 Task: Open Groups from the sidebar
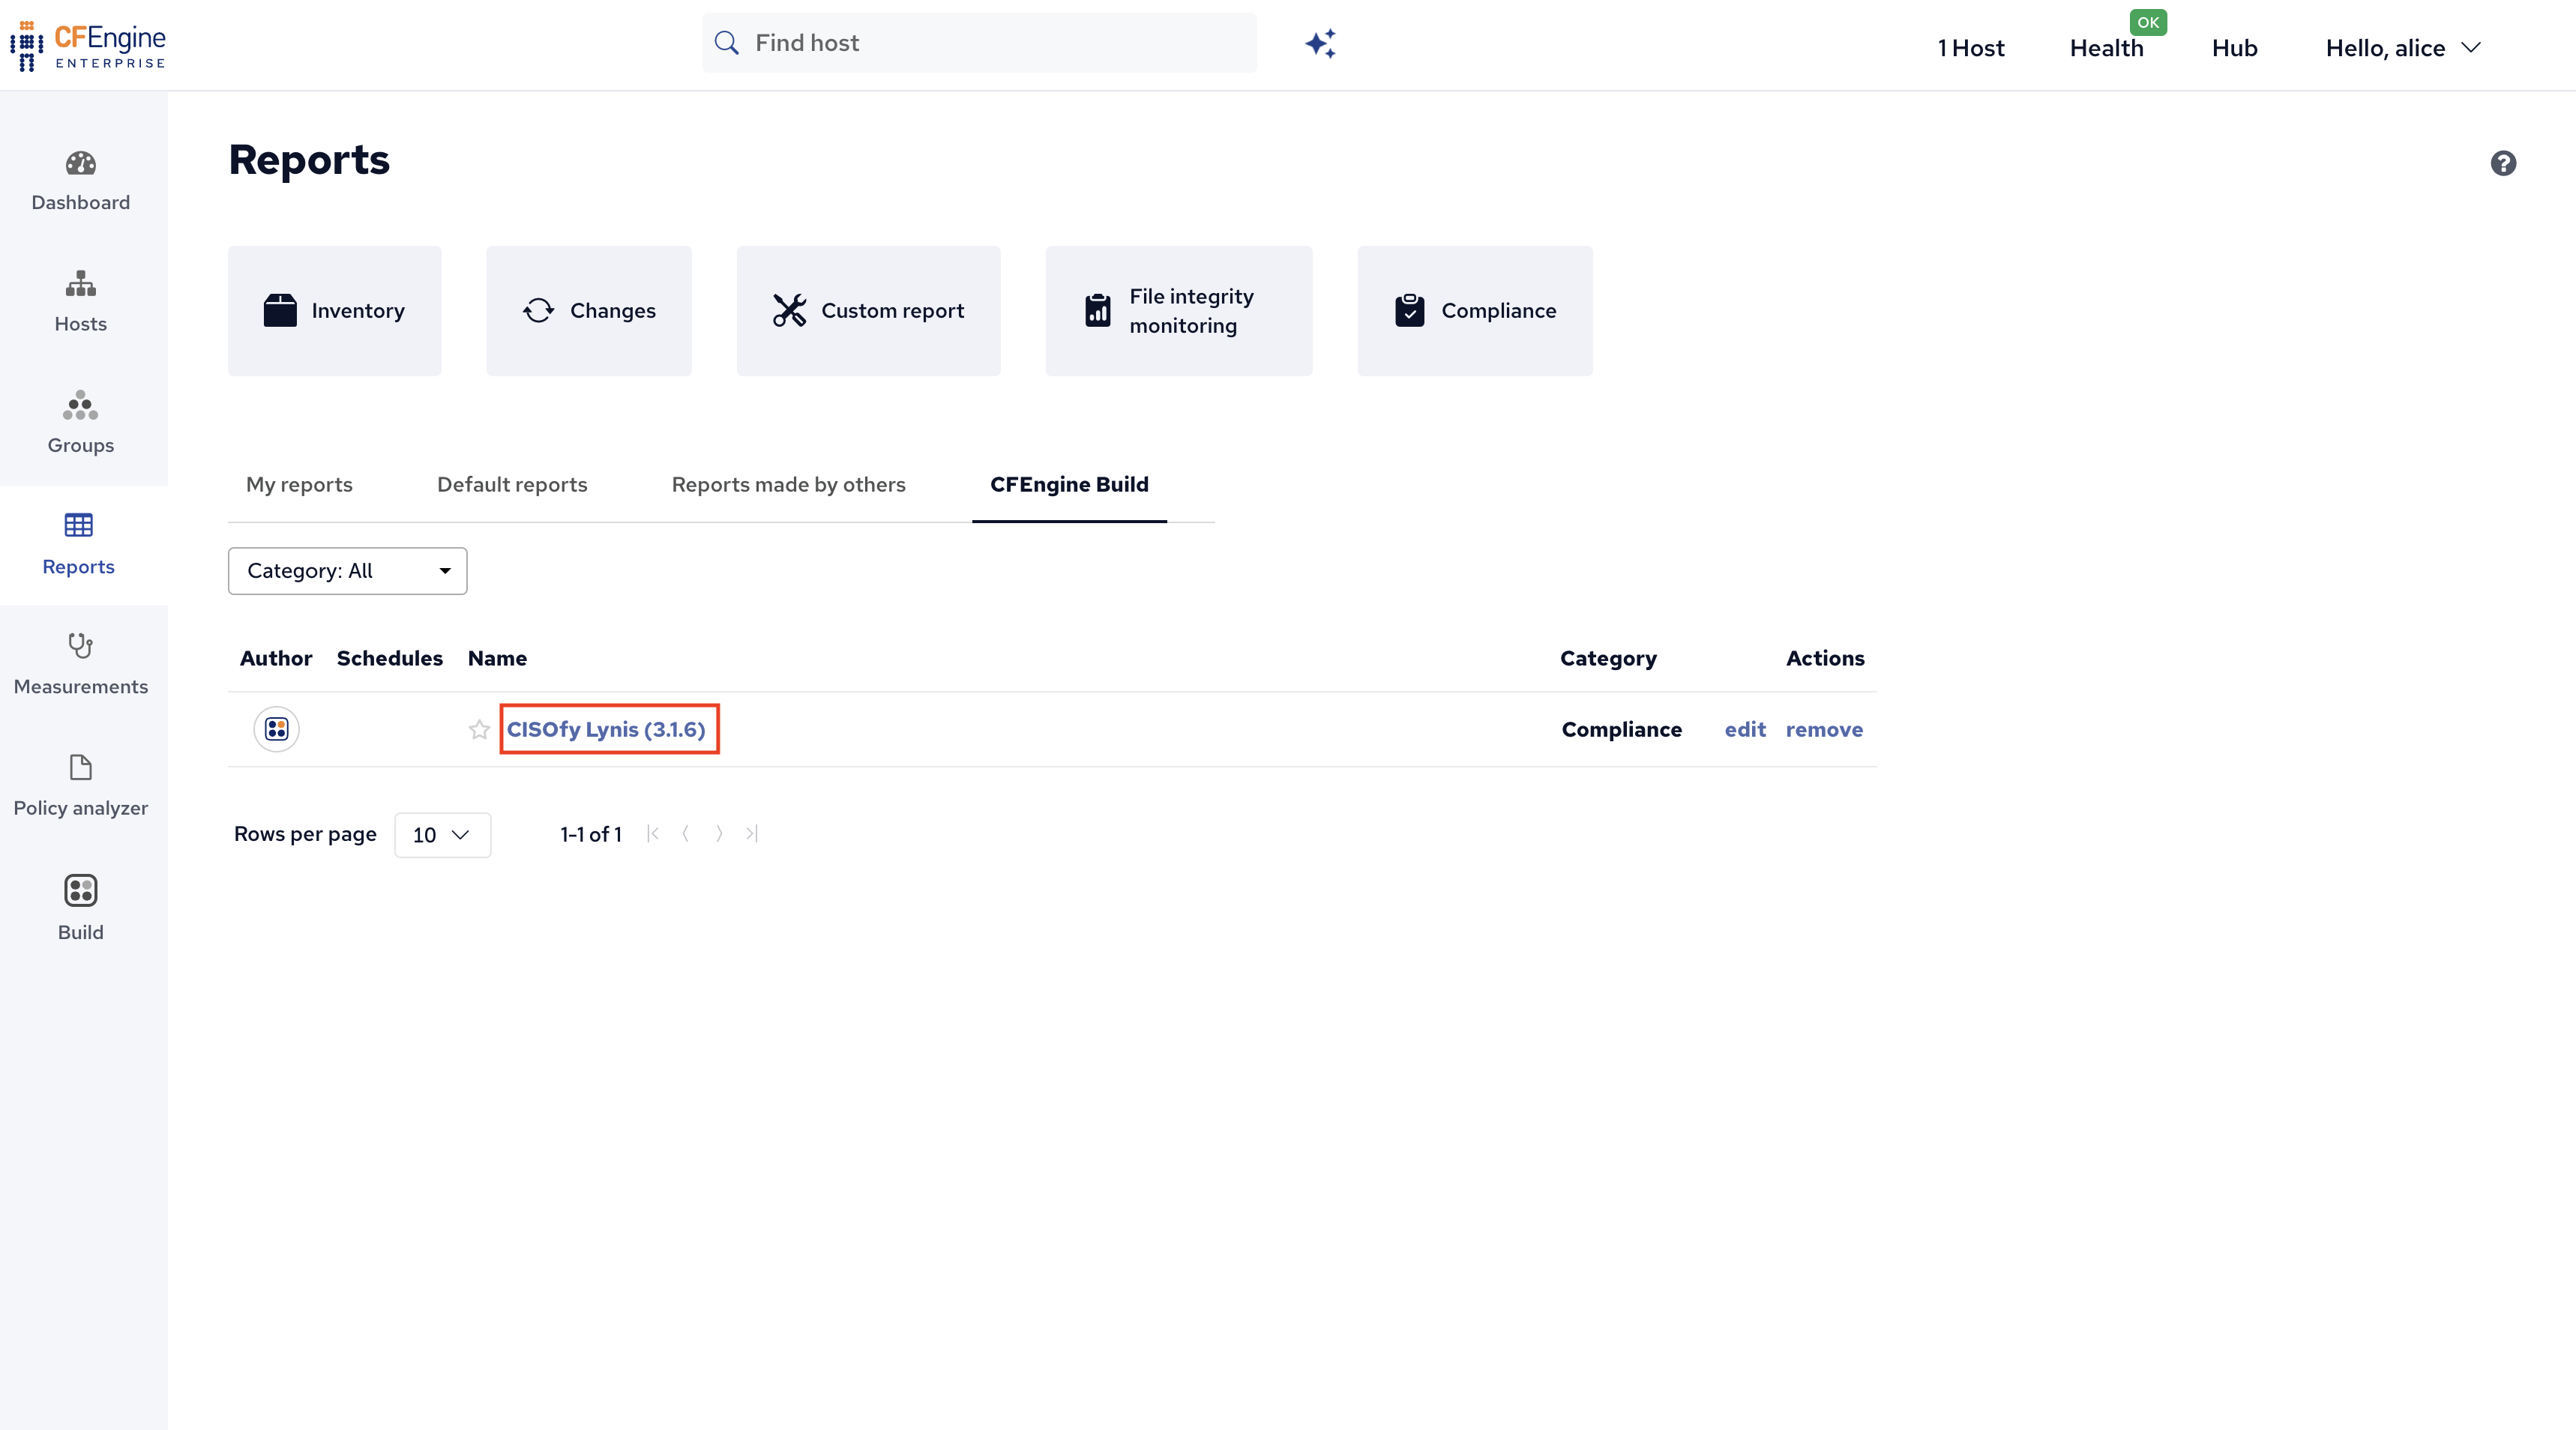[x=81, y=423]
